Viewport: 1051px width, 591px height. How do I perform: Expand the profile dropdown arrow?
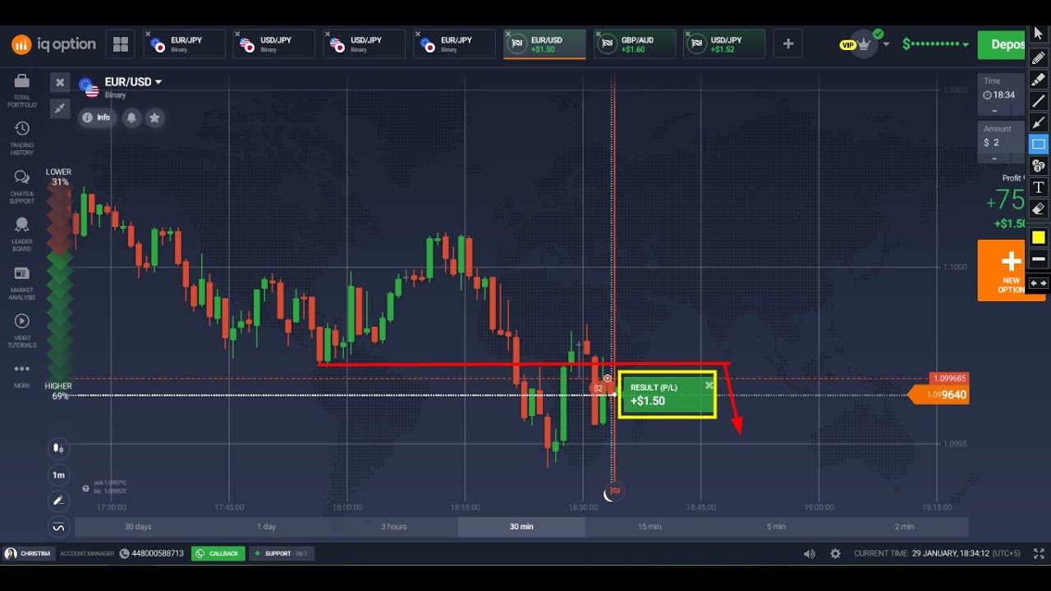point(886,44)
